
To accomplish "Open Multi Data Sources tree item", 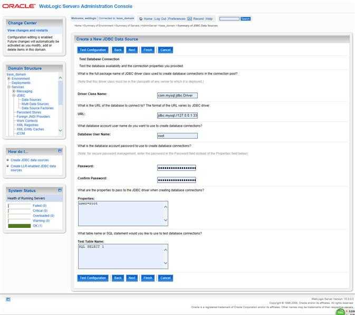I will click(x=35, y=104).
